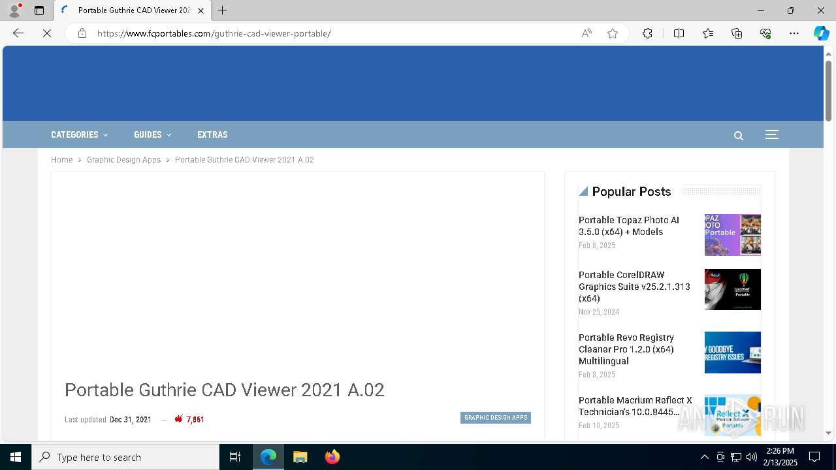Open Portable CorelDRAW Graphics Suite post
Screen dimensions: 836x470
(x=634, y=287)
